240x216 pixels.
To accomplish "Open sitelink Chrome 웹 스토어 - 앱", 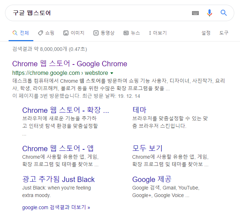I will coord(58,148).
